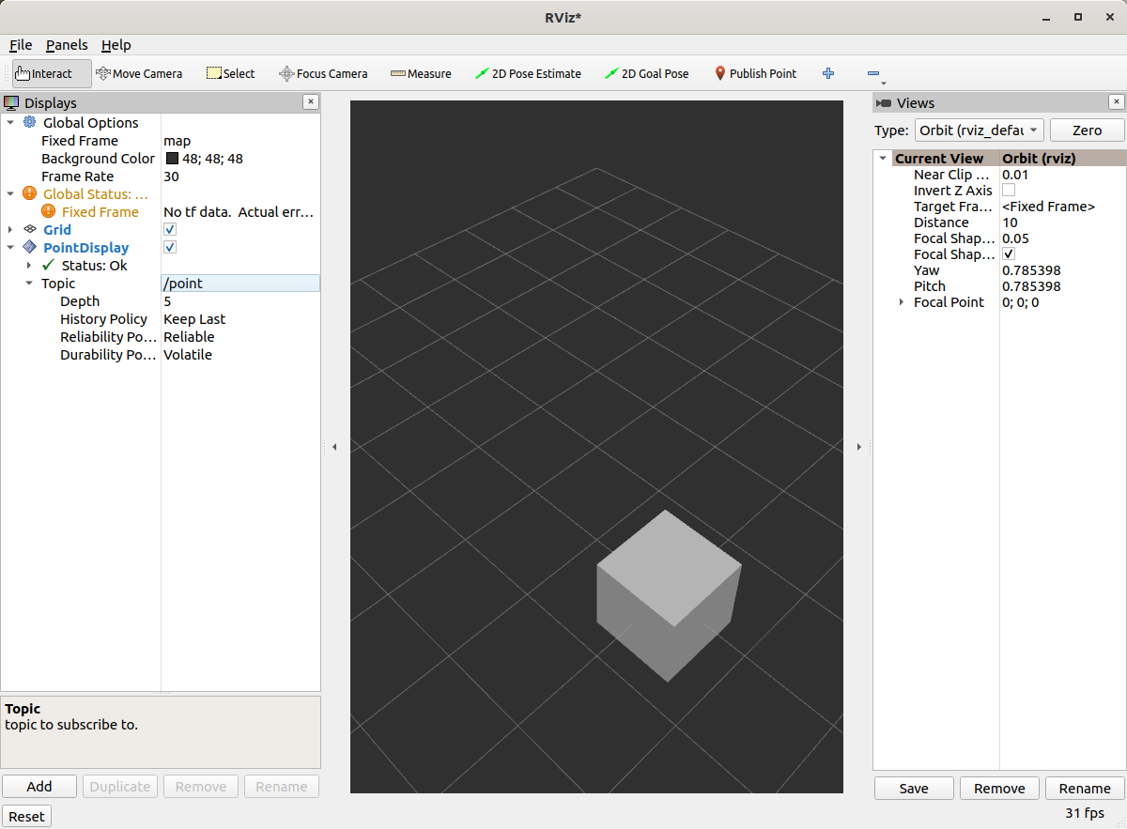Viewport: 1127px width, 829px height.
Task: Click Add to insert a new display
Action: (x=39, y=786)
